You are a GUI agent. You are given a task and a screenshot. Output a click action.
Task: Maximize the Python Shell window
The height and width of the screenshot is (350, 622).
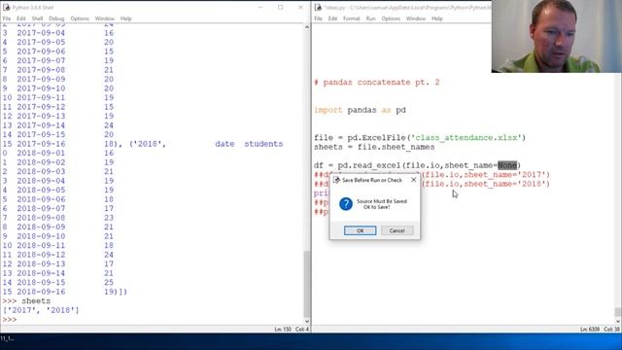[281, 7]
